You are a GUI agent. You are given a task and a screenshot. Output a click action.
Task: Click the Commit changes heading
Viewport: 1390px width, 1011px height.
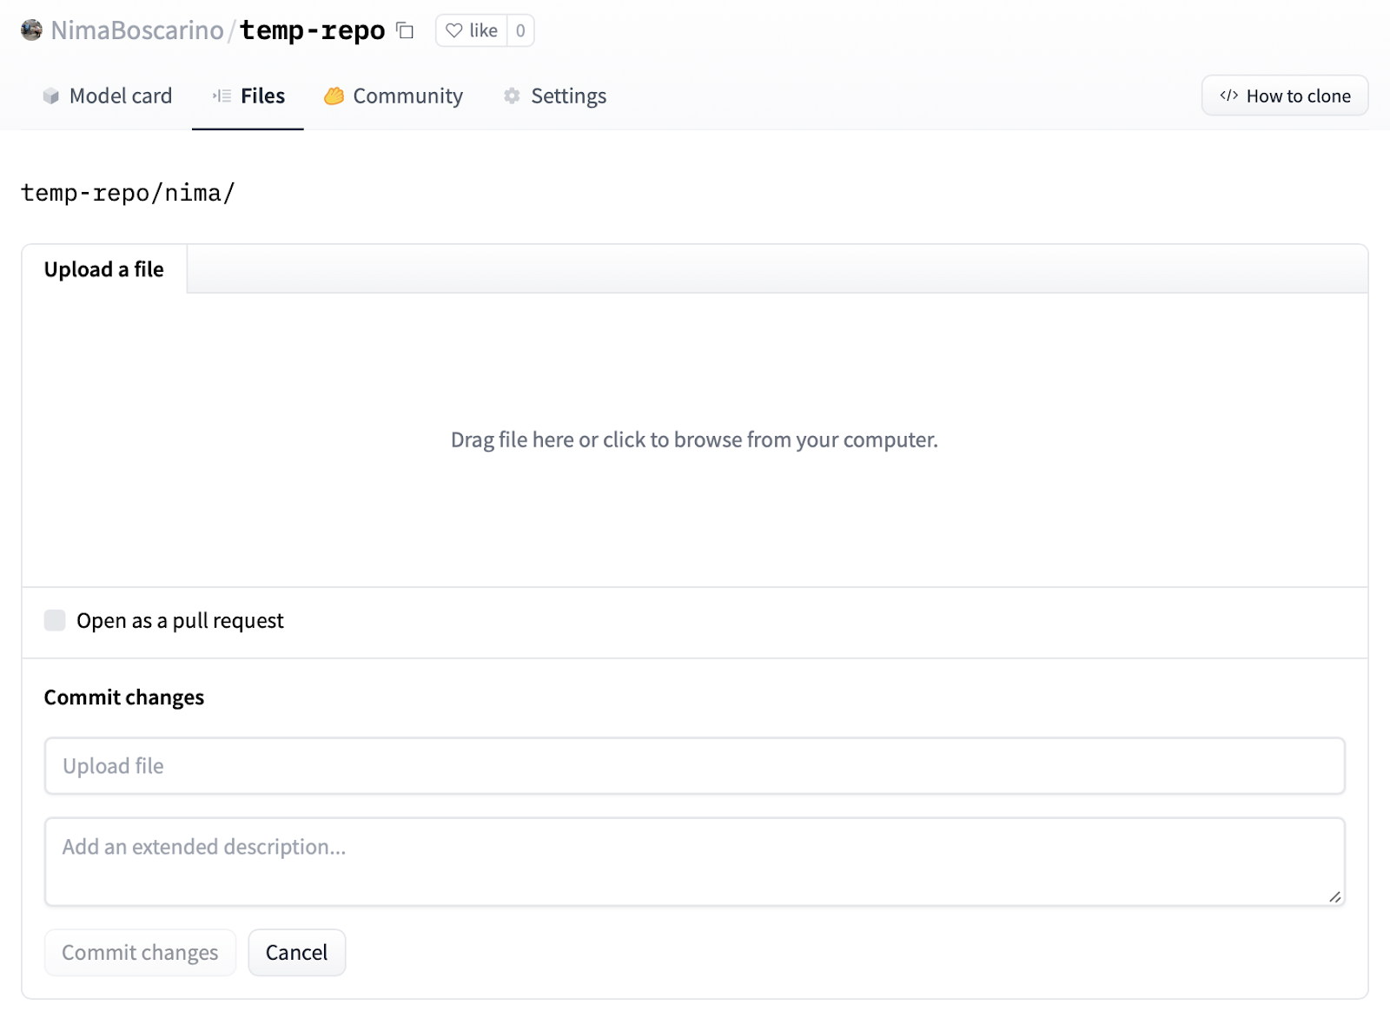click(x=124, y=697)
